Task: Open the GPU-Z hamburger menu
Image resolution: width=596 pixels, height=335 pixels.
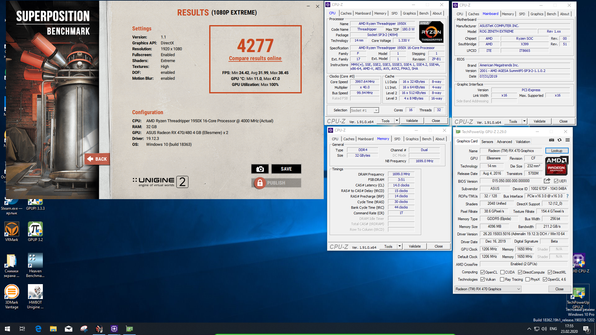Action: coord(567,140)
